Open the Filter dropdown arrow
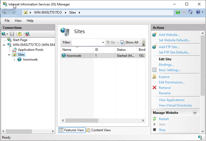The width and height of the screenshot is (206, 141). pos(103,42)
